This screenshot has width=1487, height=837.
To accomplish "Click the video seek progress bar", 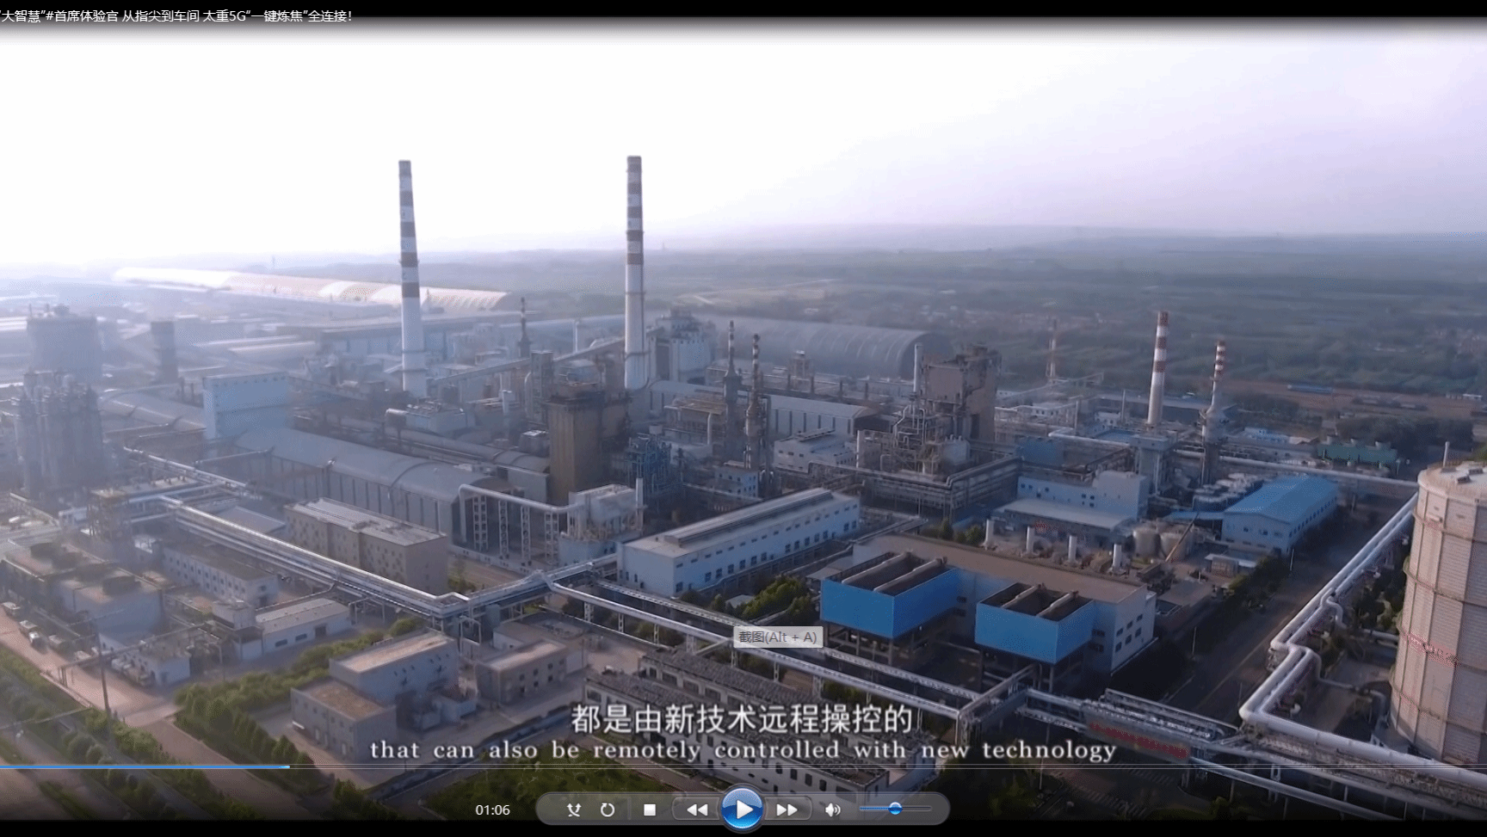I will point(743,766).
